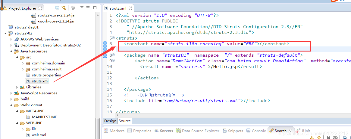Show next match in Search view
Viewport: 351px width, 139px height.
click(312, 138)
